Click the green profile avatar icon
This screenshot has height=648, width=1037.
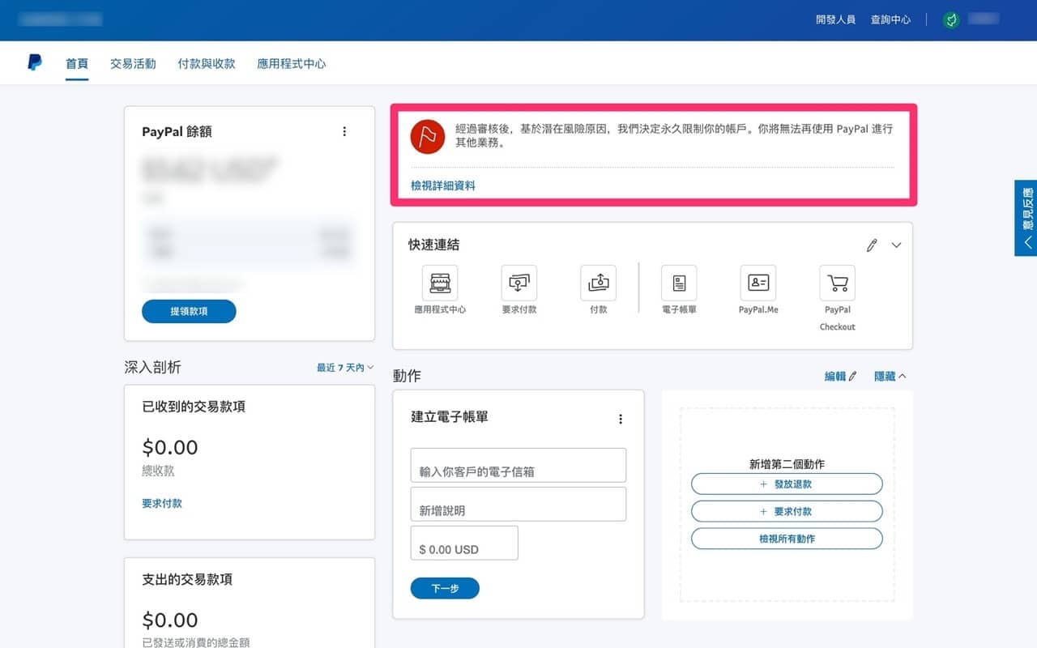click(951, 19)
